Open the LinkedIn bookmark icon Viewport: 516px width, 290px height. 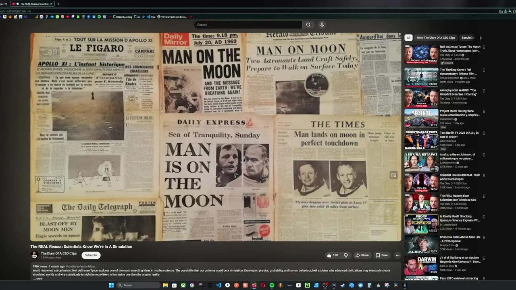(x=94, y=17)
